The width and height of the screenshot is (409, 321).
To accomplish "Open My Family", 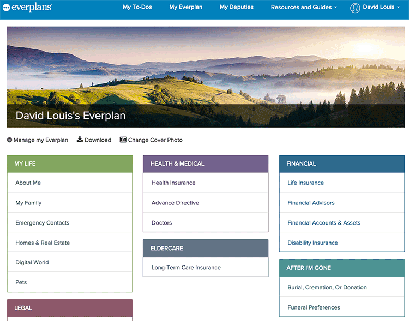I will tap(70, 203).
